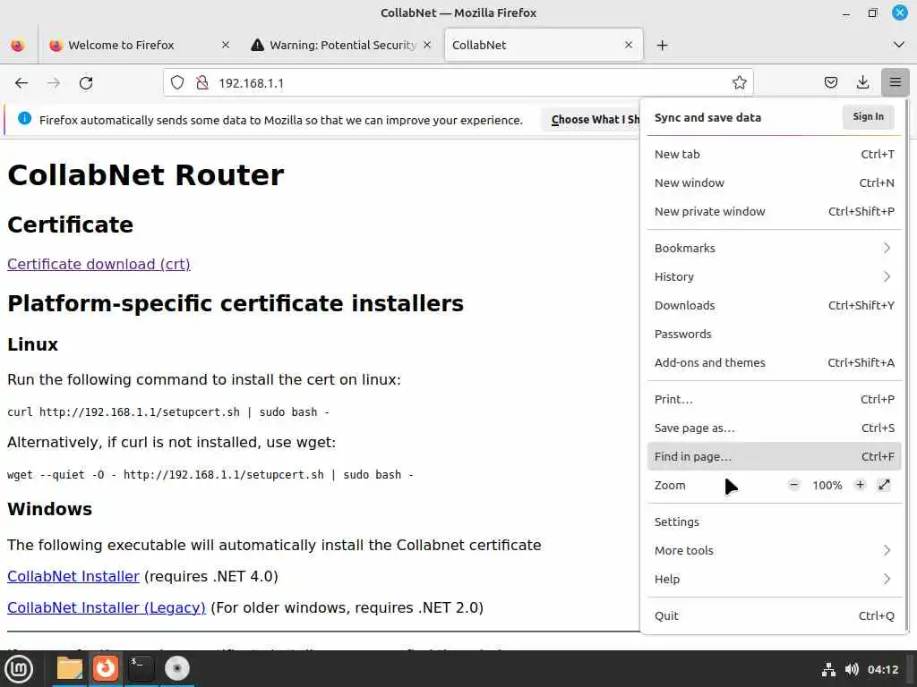
Task: Open Passwords from the menu
Action: pyautogui.click(x=775, y=334)
